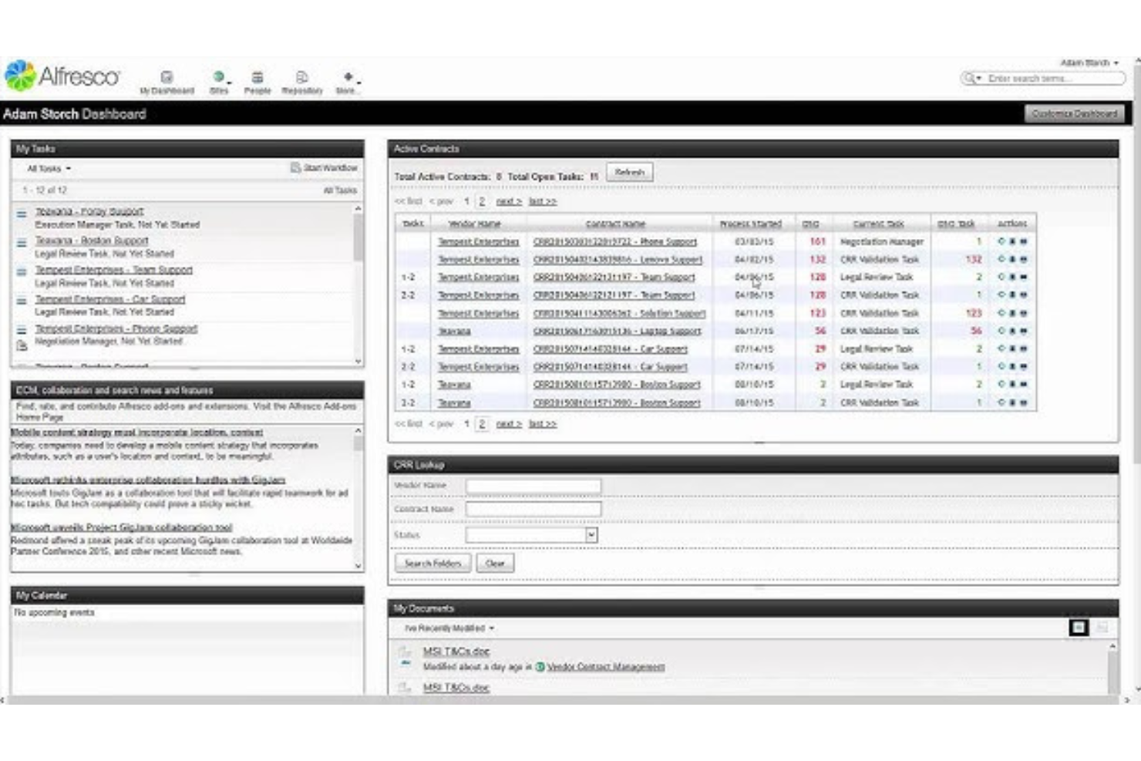Click the Clear button in CRR Lookup
This screenshot has width=1141, height=761.
495,564
